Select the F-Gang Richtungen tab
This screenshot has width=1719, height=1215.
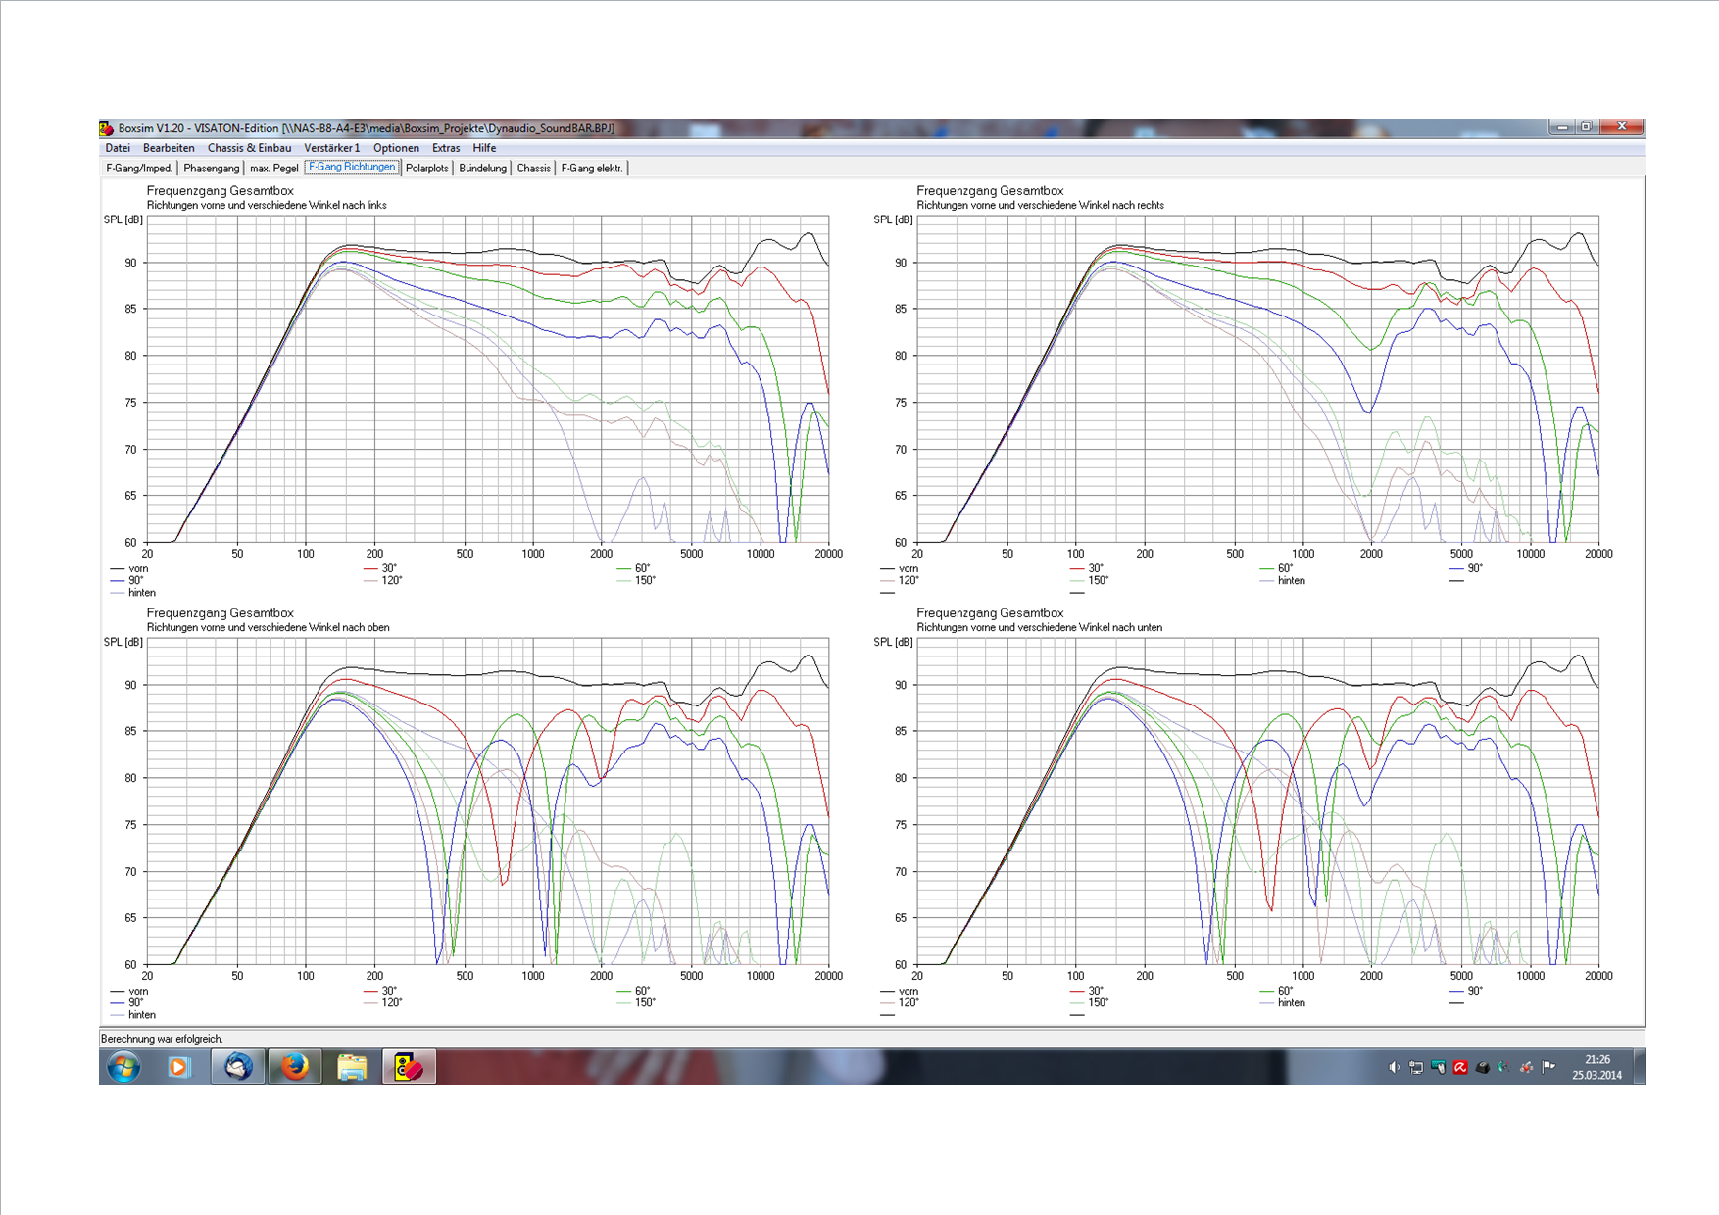352,168
